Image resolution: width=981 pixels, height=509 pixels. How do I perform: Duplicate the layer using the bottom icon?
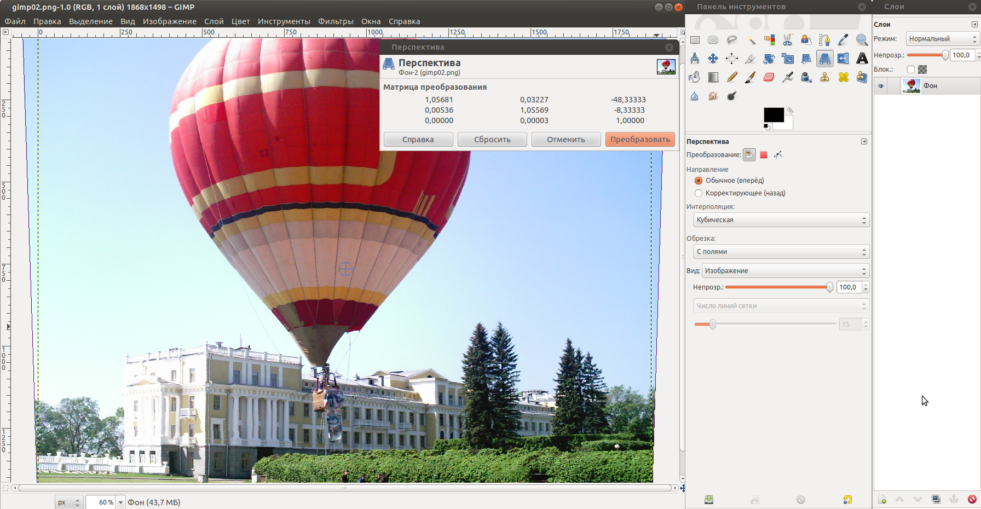pos(936,499)
